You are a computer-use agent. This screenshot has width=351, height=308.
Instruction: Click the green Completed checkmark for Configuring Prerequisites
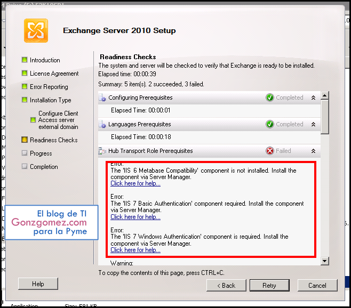pos(270,98)
